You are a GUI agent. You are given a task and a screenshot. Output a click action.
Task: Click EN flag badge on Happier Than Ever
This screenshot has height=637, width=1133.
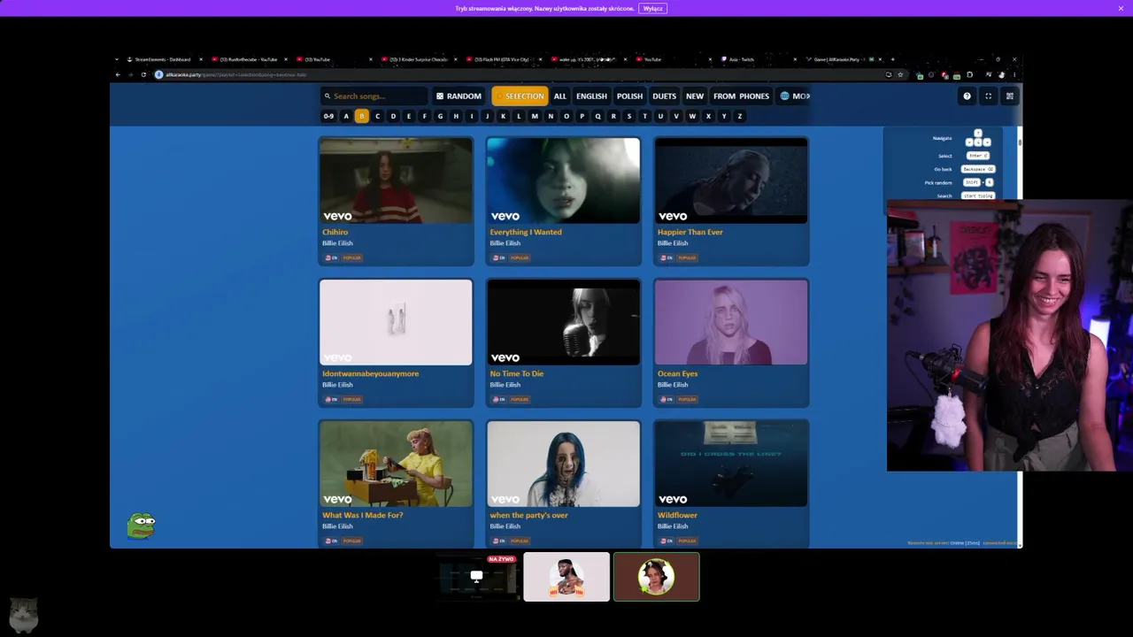(667, 257)
